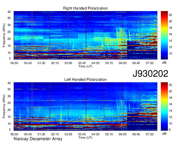This screenshot has height=142, width=175.
Task: Click the 02:15 time tick on Left Handed plot
Action: pos(55,134)
